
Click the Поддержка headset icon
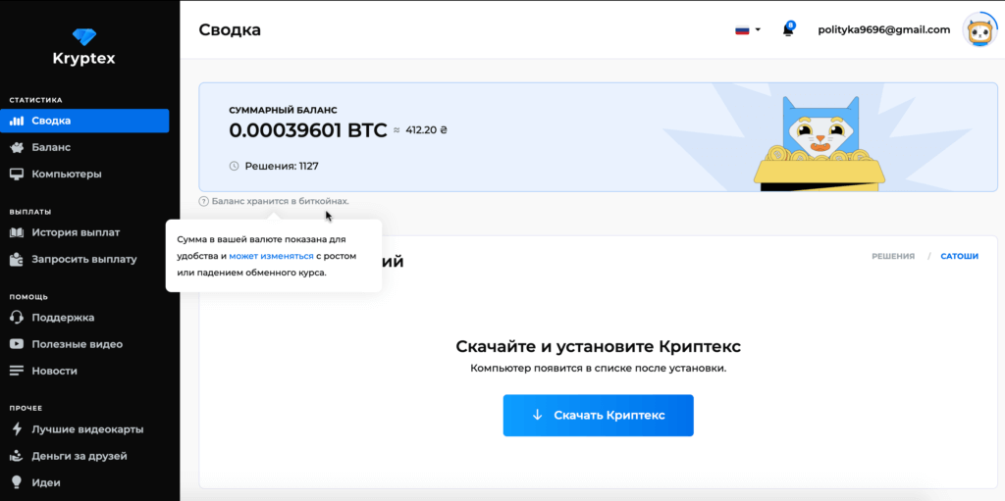[x=16, y=318]
